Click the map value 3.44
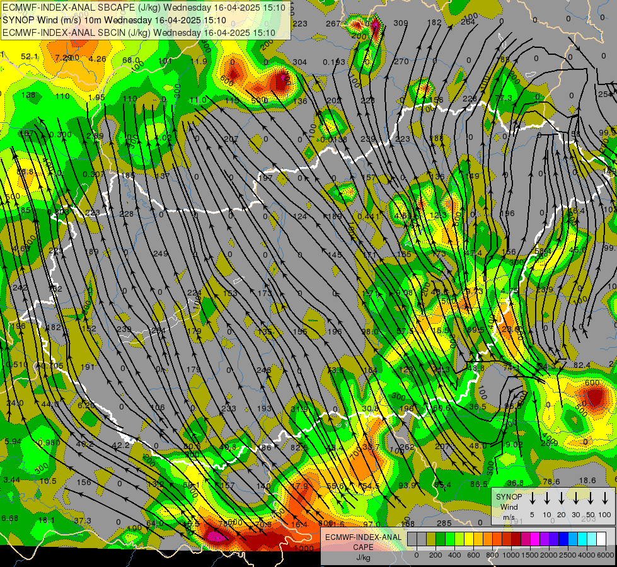The image size is (617, 567). pos(12,479)
